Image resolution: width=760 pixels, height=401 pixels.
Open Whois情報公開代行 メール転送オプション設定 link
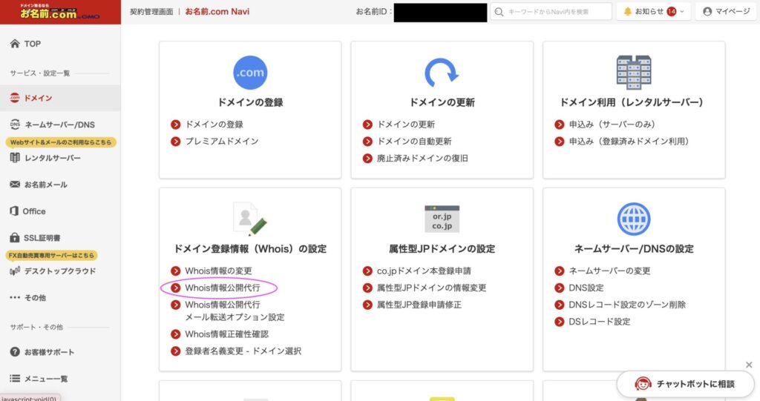(235, 311)
